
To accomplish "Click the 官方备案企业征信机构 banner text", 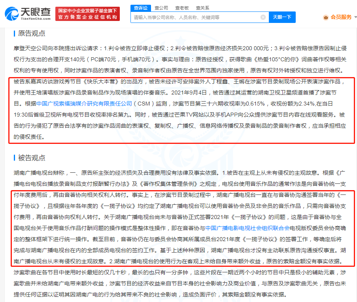I will 87,17.
